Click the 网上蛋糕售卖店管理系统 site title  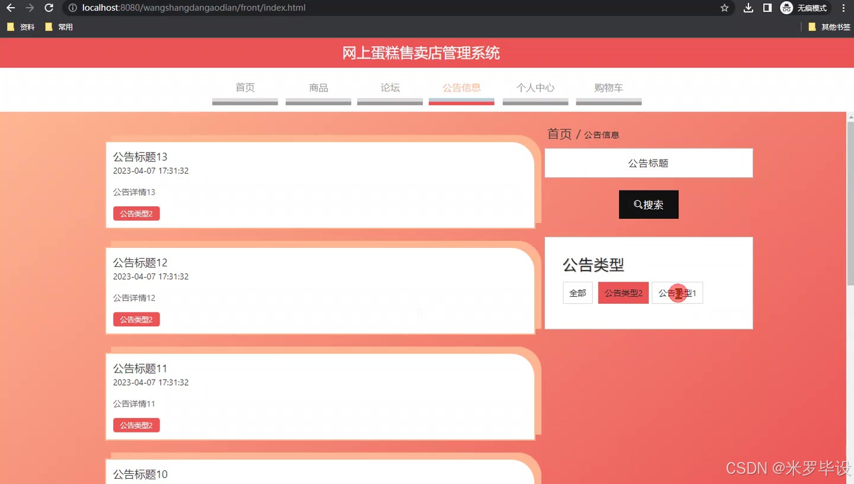click(x=421, y=53)
